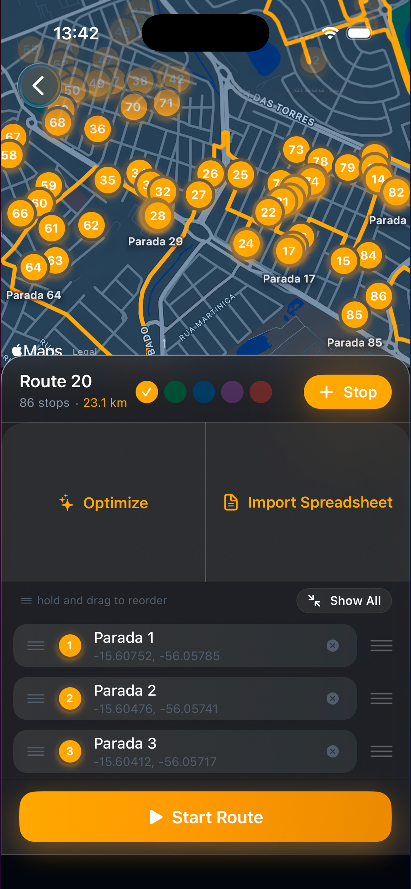Image resolution: width=411 pixels, height=889 pixels.
Task: Delete Parada 3 using the X icon
Action: pyautogui.click(x=332, y=751)
